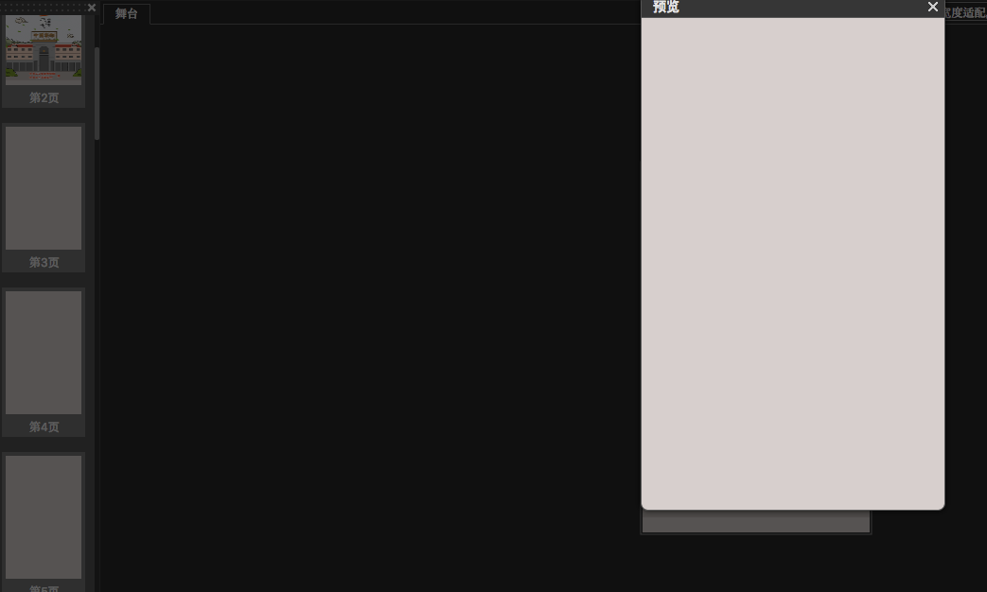Select the 舞台 tab
The height and width of the screenshot is (592, 987).
[x=127, y=14]
